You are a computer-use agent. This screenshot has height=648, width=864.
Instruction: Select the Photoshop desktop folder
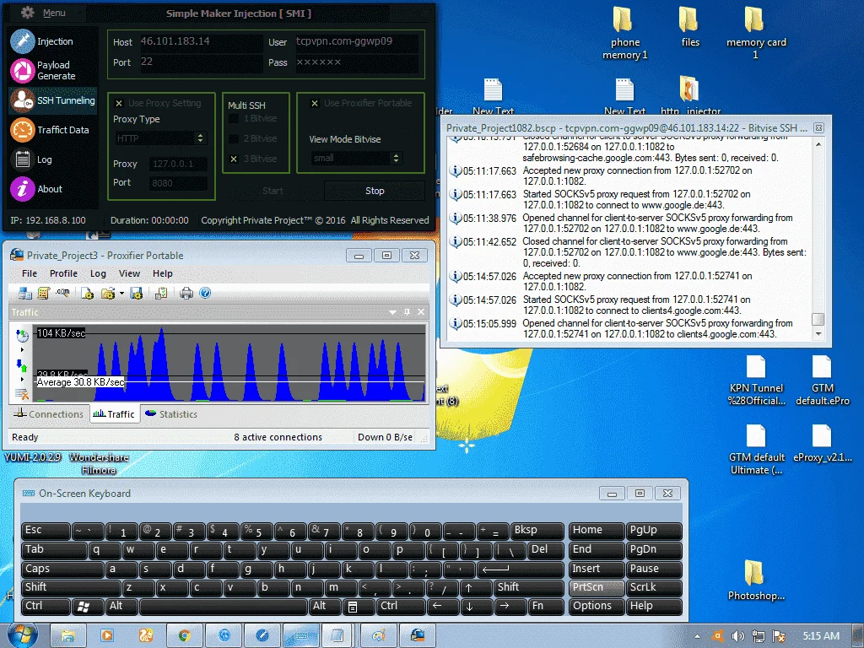755,580
